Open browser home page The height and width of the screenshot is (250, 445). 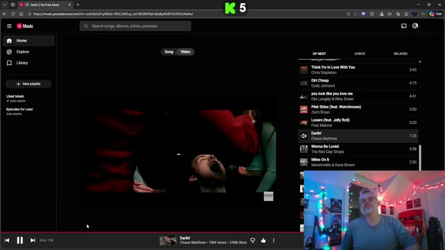point(21,14)
